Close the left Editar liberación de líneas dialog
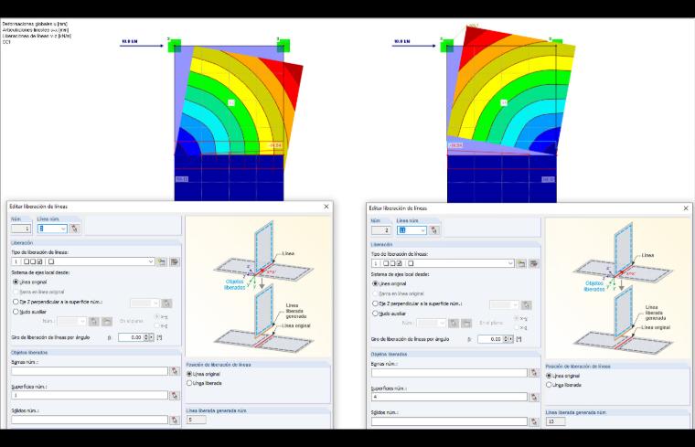695x447 pixels. [326, 207]
